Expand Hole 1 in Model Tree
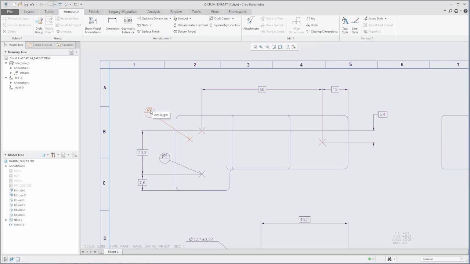 coord(6,220)
